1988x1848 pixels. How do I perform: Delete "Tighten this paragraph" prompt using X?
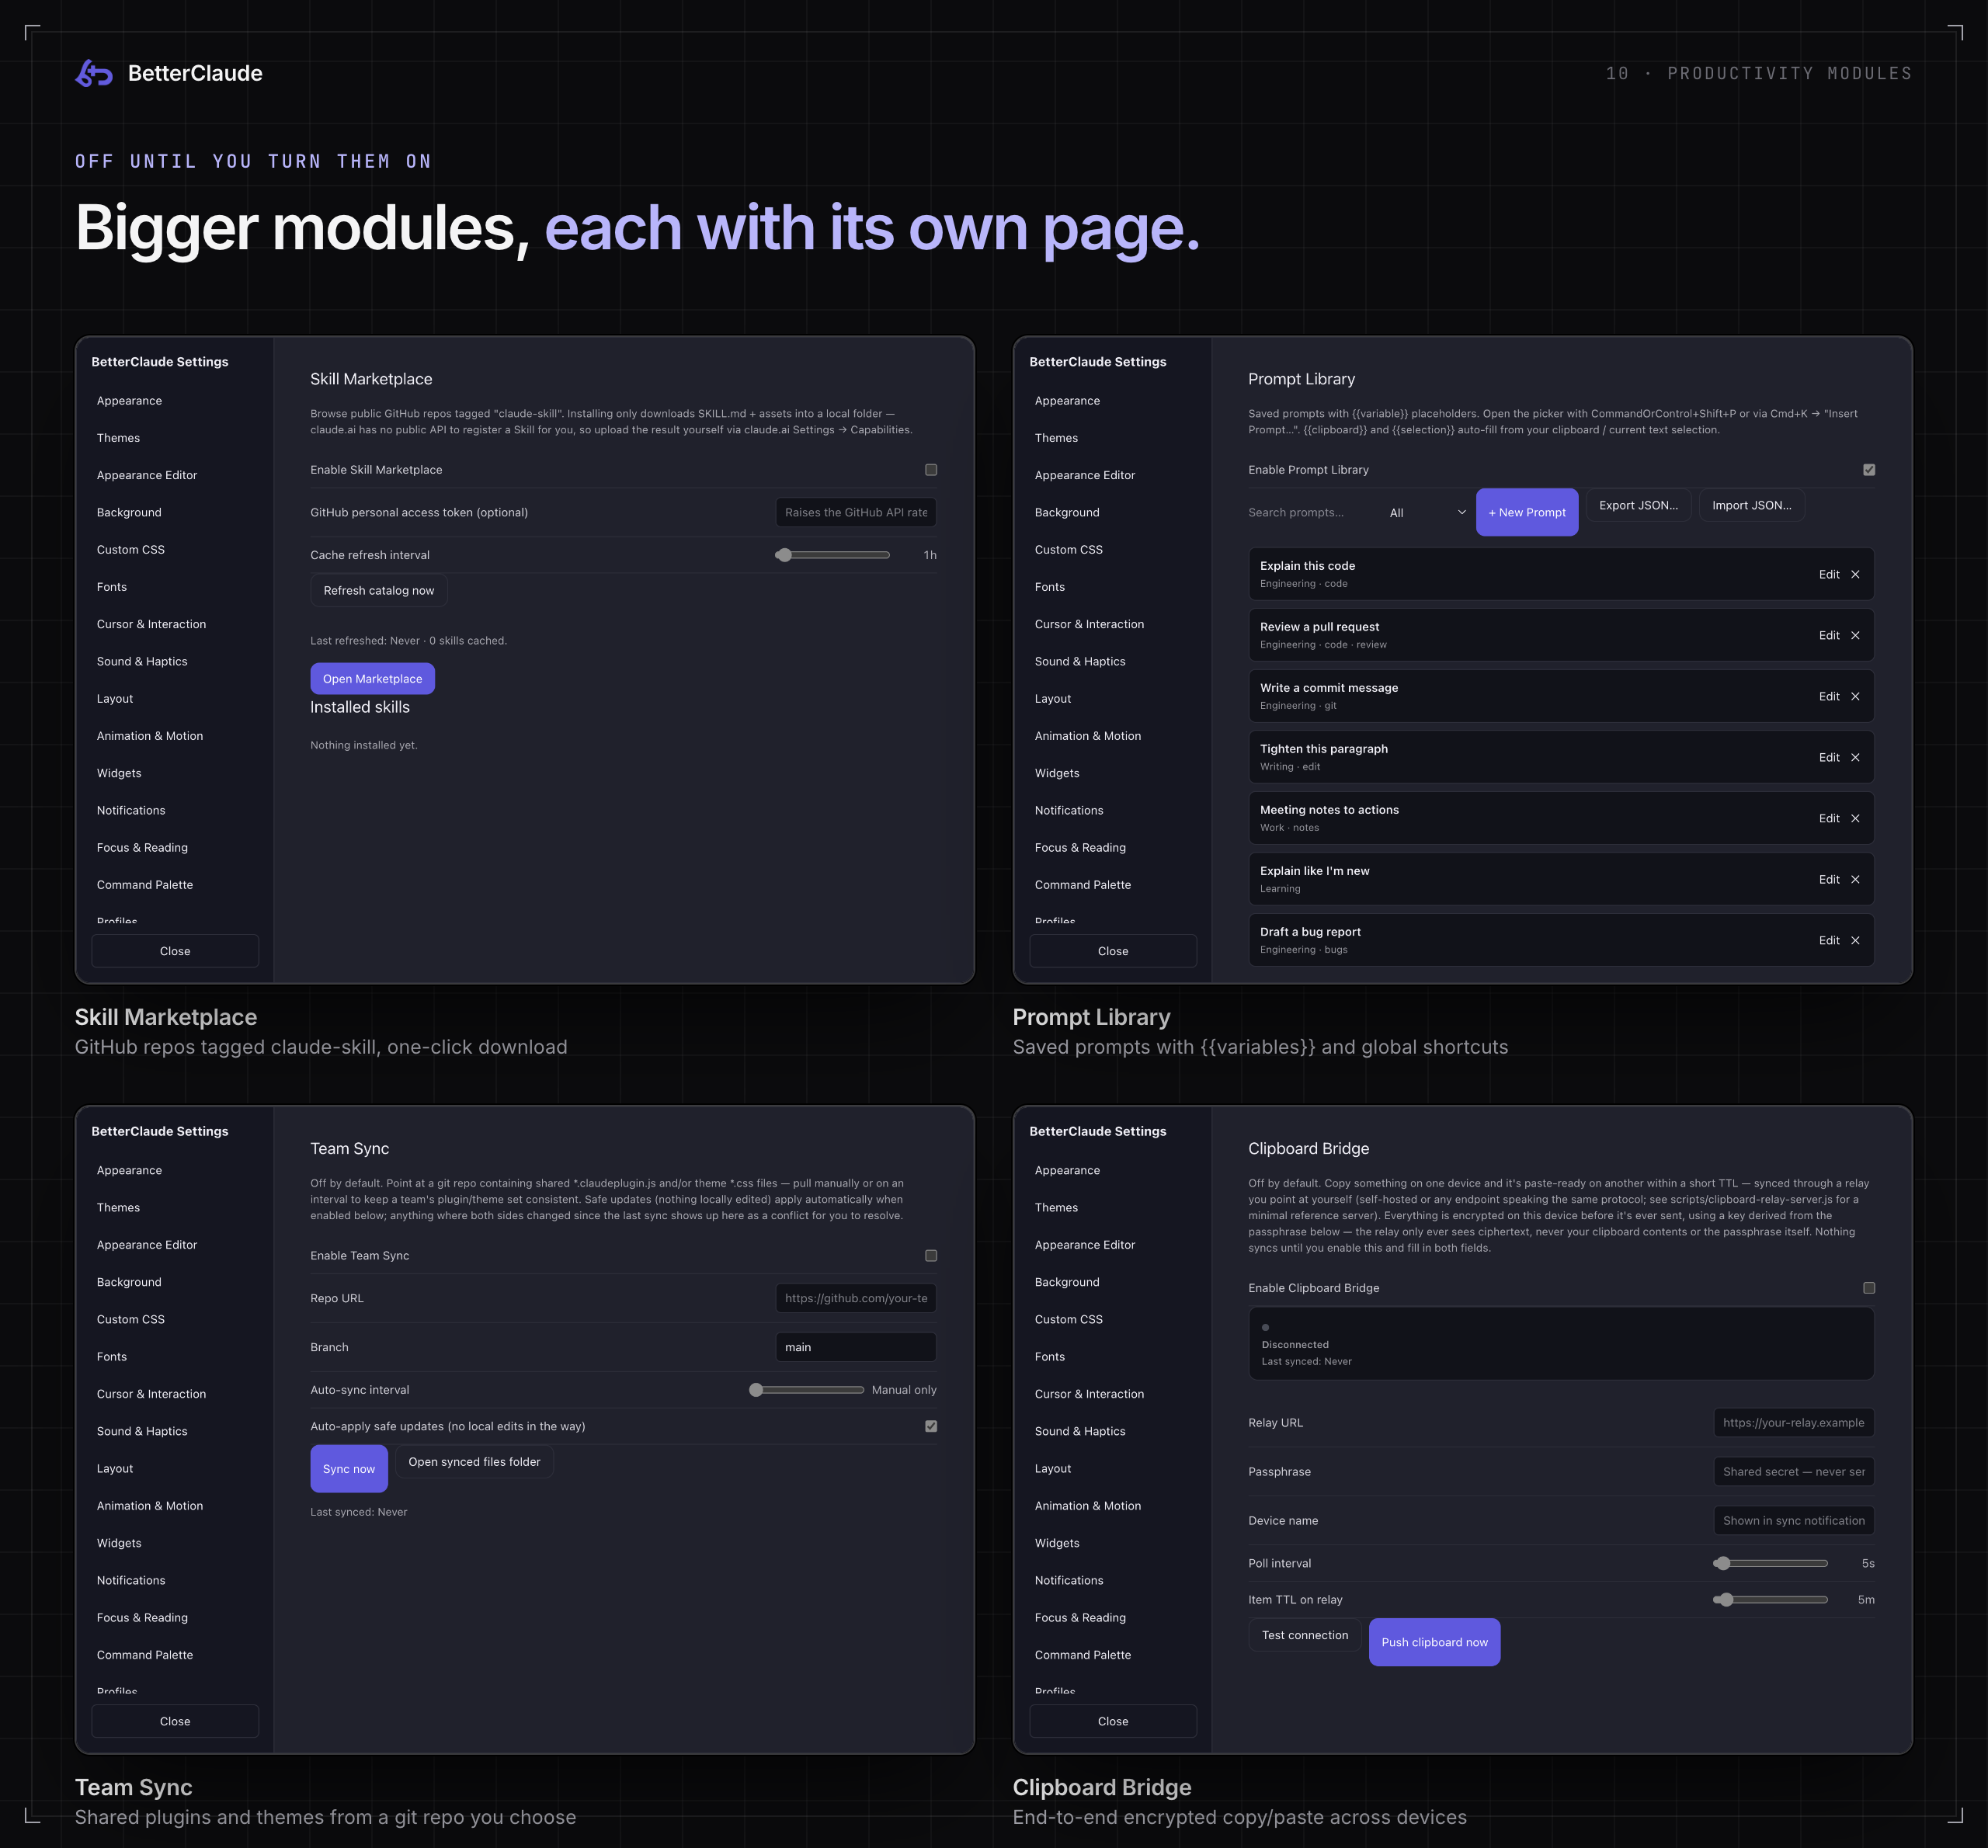(1855, 758)
